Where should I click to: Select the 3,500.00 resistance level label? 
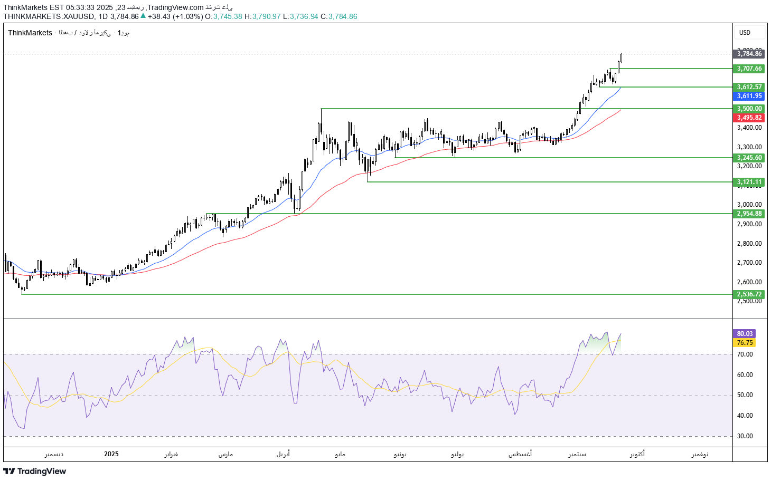749,109
